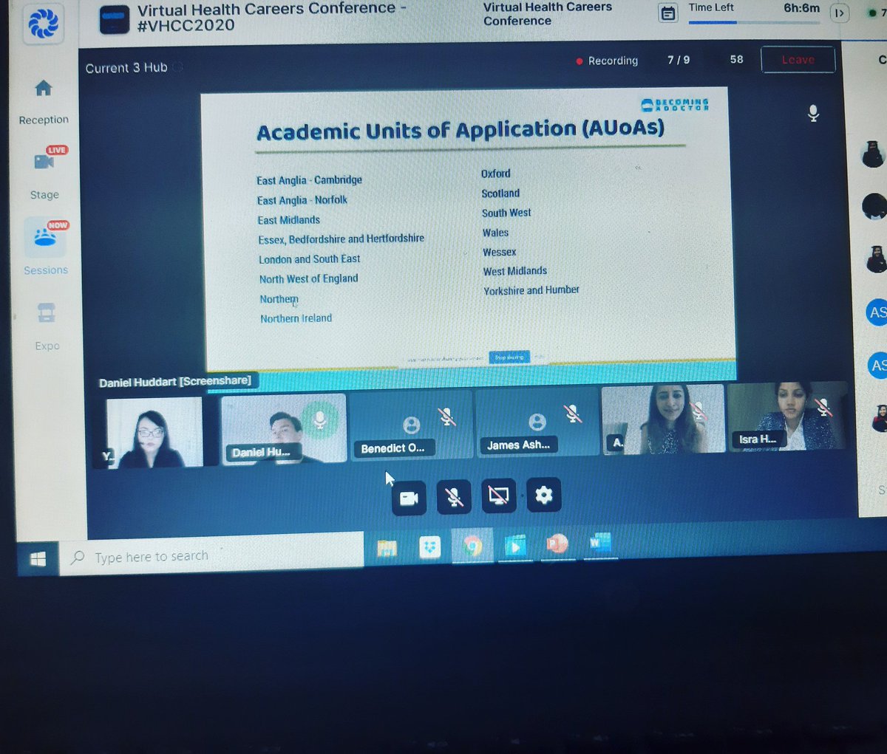
Task: Click the event thumbnail logo
Action: [x=114, y=20]
